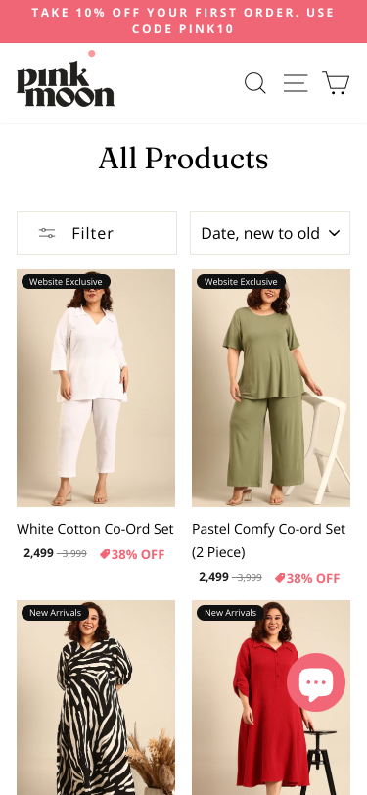This screenshot has width=367, height=795.
Task: Open the pink chat bubble widget
Action: [316, 682]
